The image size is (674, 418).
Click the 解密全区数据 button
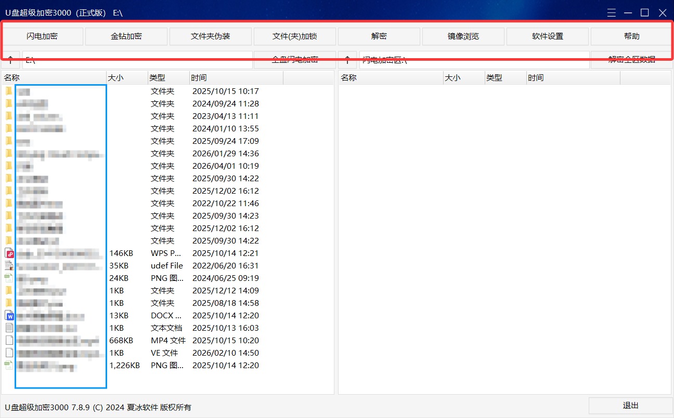click(x=632, y=60)
